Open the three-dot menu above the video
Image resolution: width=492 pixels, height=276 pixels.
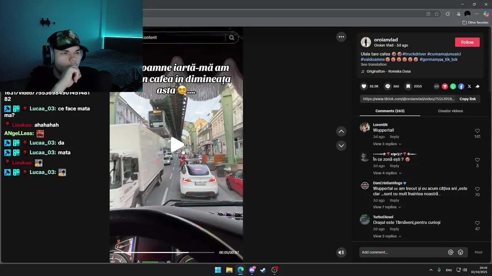tap(341, 37)
